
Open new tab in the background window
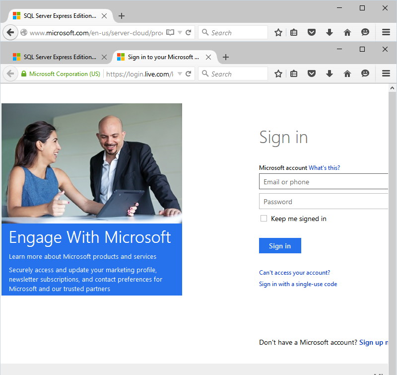tap(122, 16)
